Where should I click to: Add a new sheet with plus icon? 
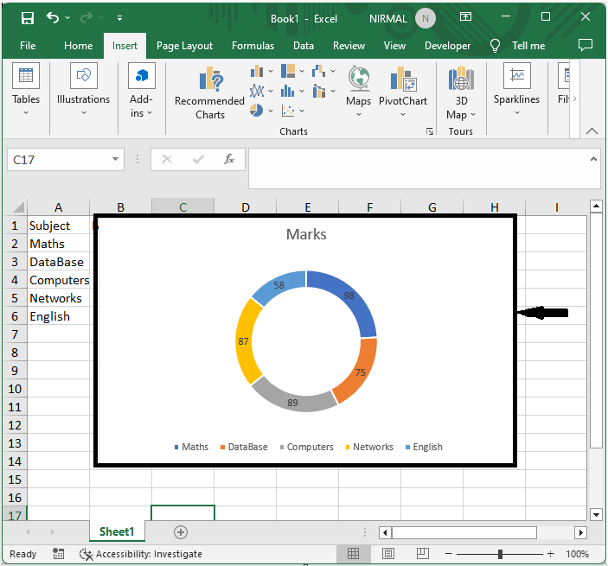(x=181, y=532)
